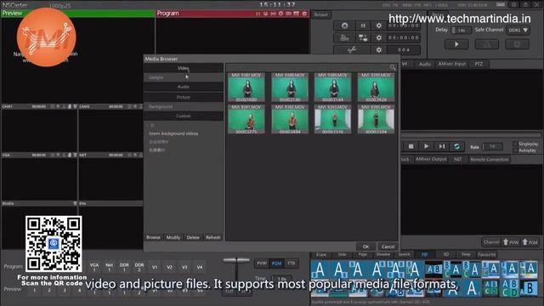Switch to the 3D transitions tab

pos(446,255)
